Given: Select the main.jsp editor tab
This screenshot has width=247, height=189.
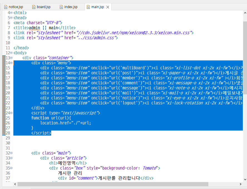Looking at the screenshot, I should point(98,7).
